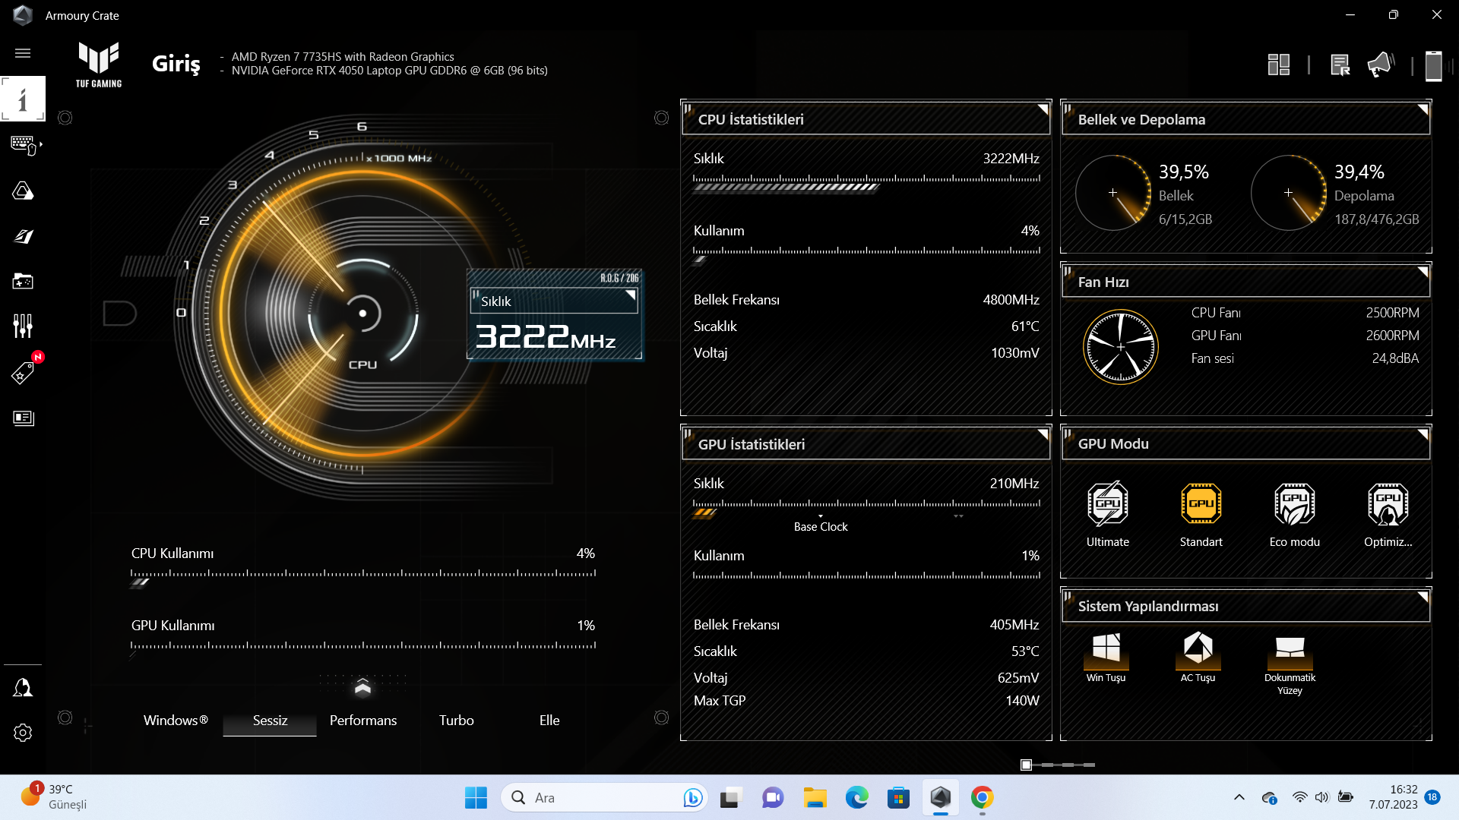The image size is (1459, 820).
Task: Click the announcements megaphone icon
Action: tap(1380, 65)
